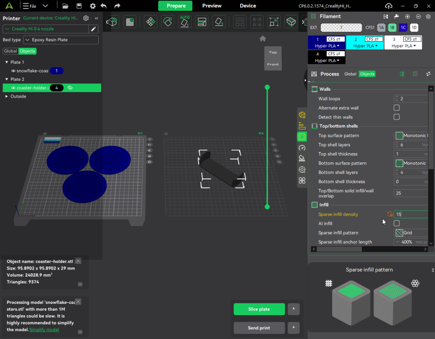
Task: Enable Alternate extra wall checkbox
Action: pos(396,108)
